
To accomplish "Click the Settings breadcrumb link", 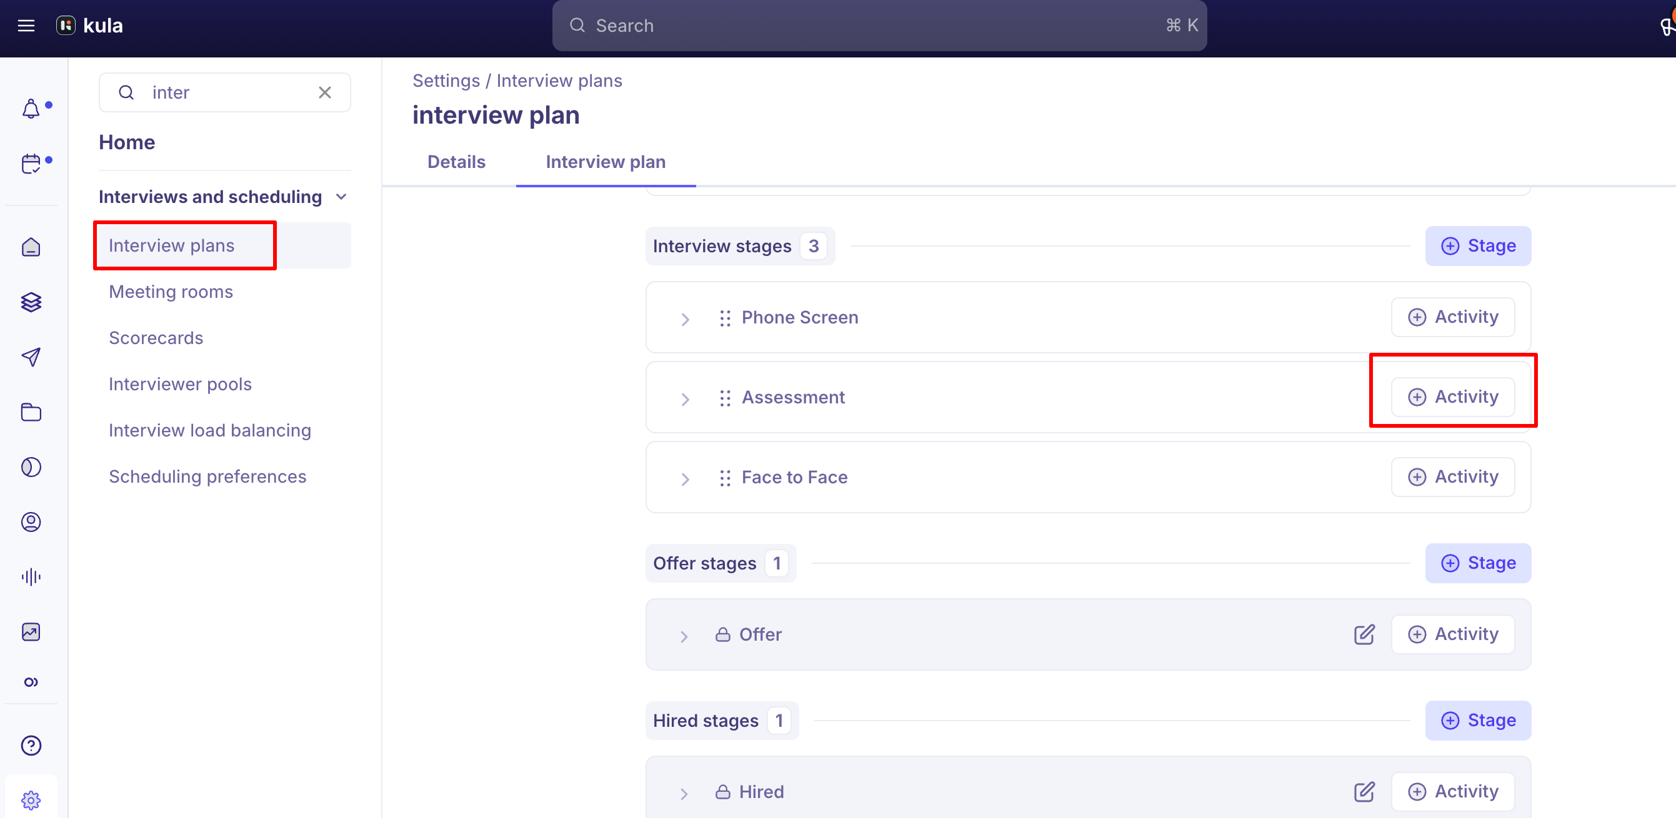I will coord(446,81).
